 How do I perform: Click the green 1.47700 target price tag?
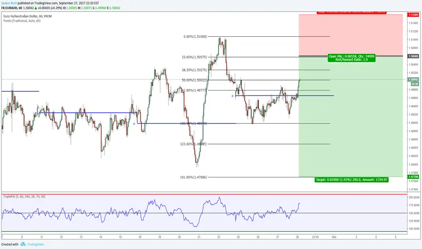(413, 177)
